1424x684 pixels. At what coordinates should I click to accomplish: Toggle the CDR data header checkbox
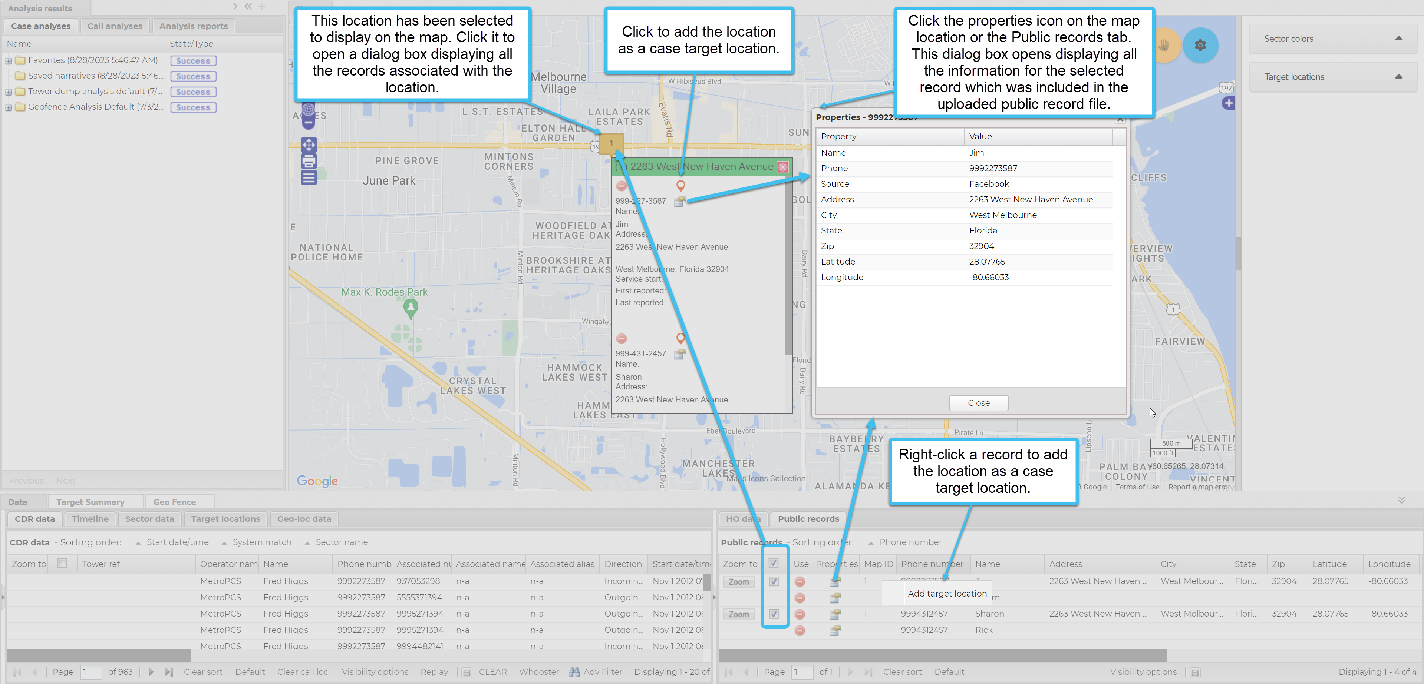click(x=62, y=563)
